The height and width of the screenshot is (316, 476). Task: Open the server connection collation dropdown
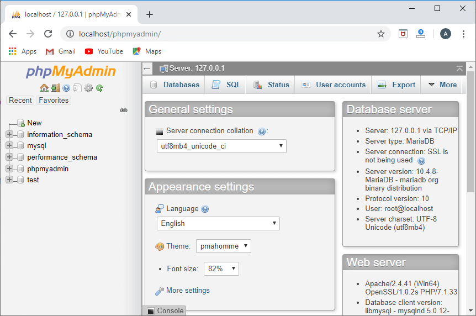pyautogui.click(x=221, y=146)
